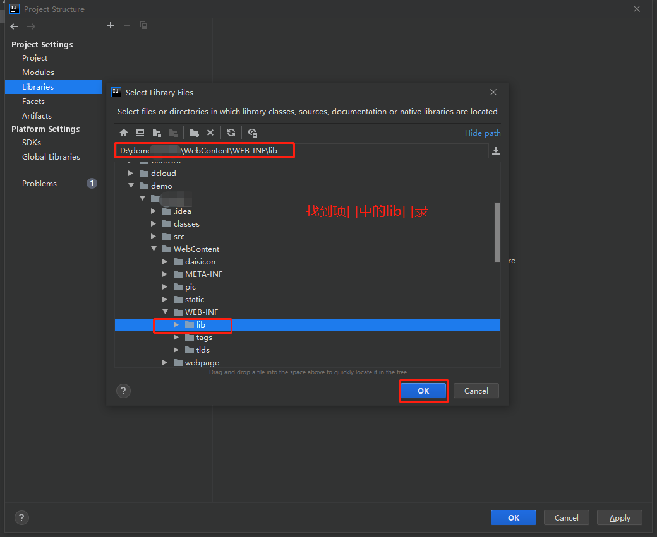Close the Select Library Files dialog

click(493, 92)
